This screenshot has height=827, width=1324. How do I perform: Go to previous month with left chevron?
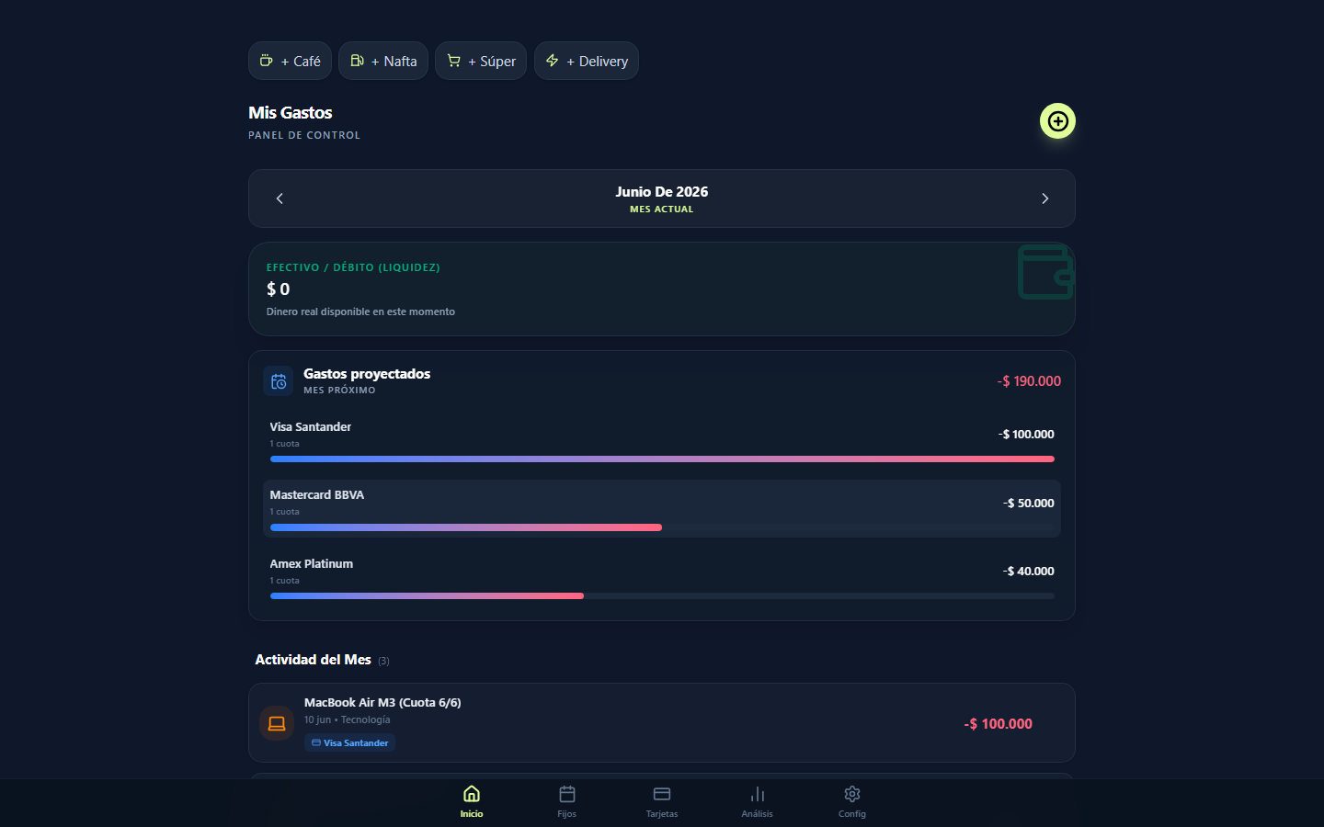(280, 198)
